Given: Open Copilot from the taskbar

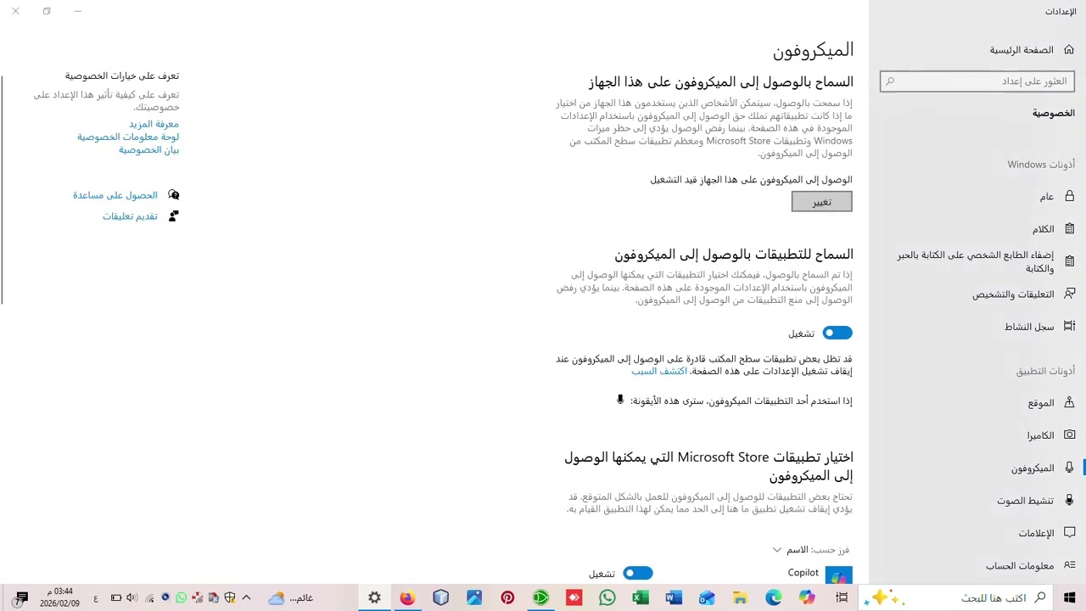Looking at the screenshot, I should tap(807, 597).
